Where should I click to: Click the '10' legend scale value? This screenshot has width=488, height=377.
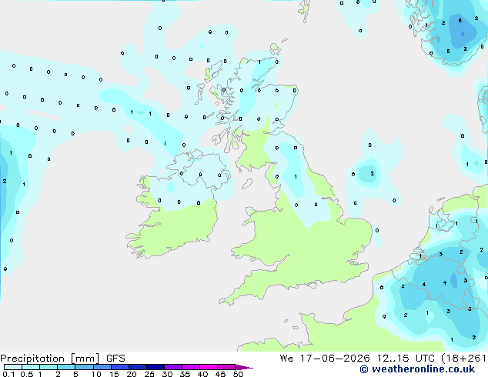(x=96, y=374)
